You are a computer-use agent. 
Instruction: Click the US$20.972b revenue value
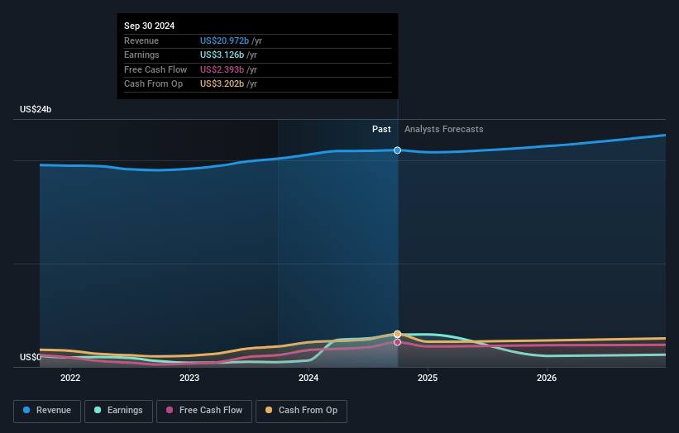tap(224, 40)
